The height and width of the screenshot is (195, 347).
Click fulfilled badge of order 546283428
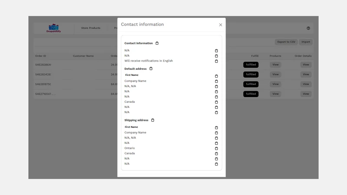pyautogui.click(x=251, y=74)
